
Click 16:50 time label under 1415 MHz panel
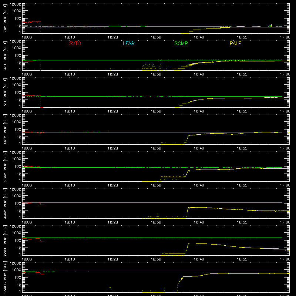(x=242, y=148)
